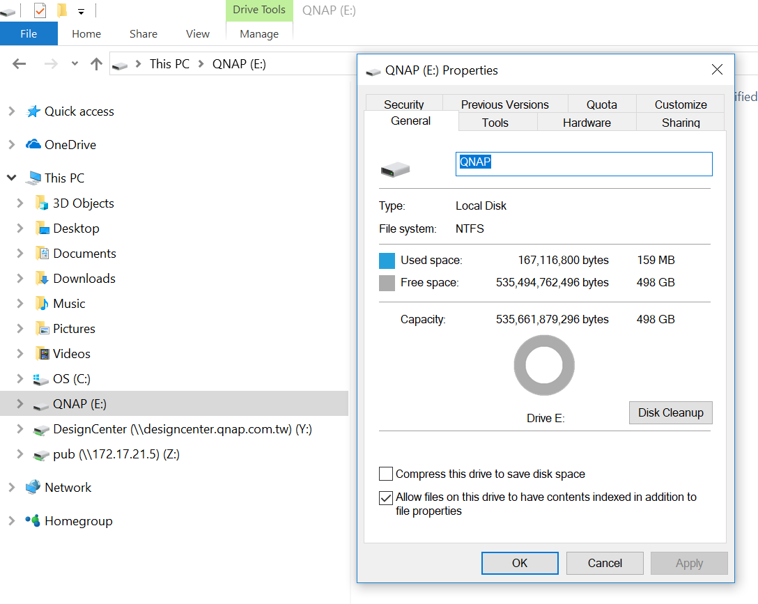Open the Music folder icon
758x604 pixels.
42,304
